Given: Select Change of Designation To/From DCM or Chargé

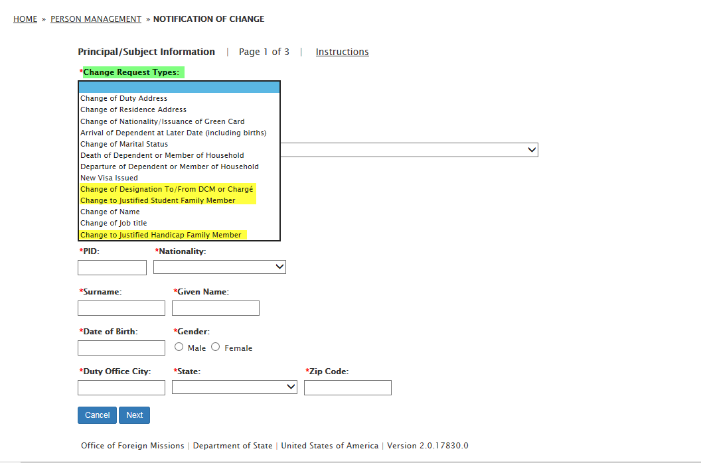Looking at the screenshot, I should tap(179, 189).
